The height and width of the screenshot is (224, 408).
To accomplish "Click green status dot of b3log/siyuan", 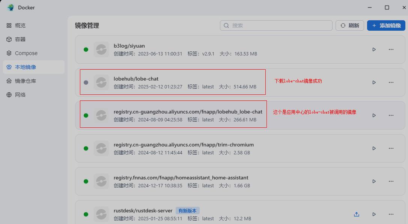I will point(86,49).
